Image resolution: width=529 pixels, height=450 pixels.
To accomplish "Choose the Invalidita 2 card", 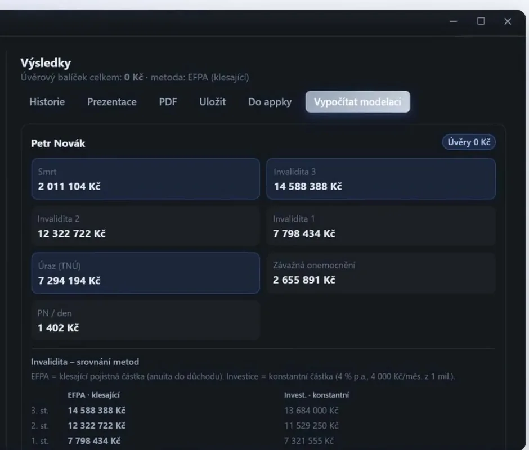I will click(x=145, y=226).
